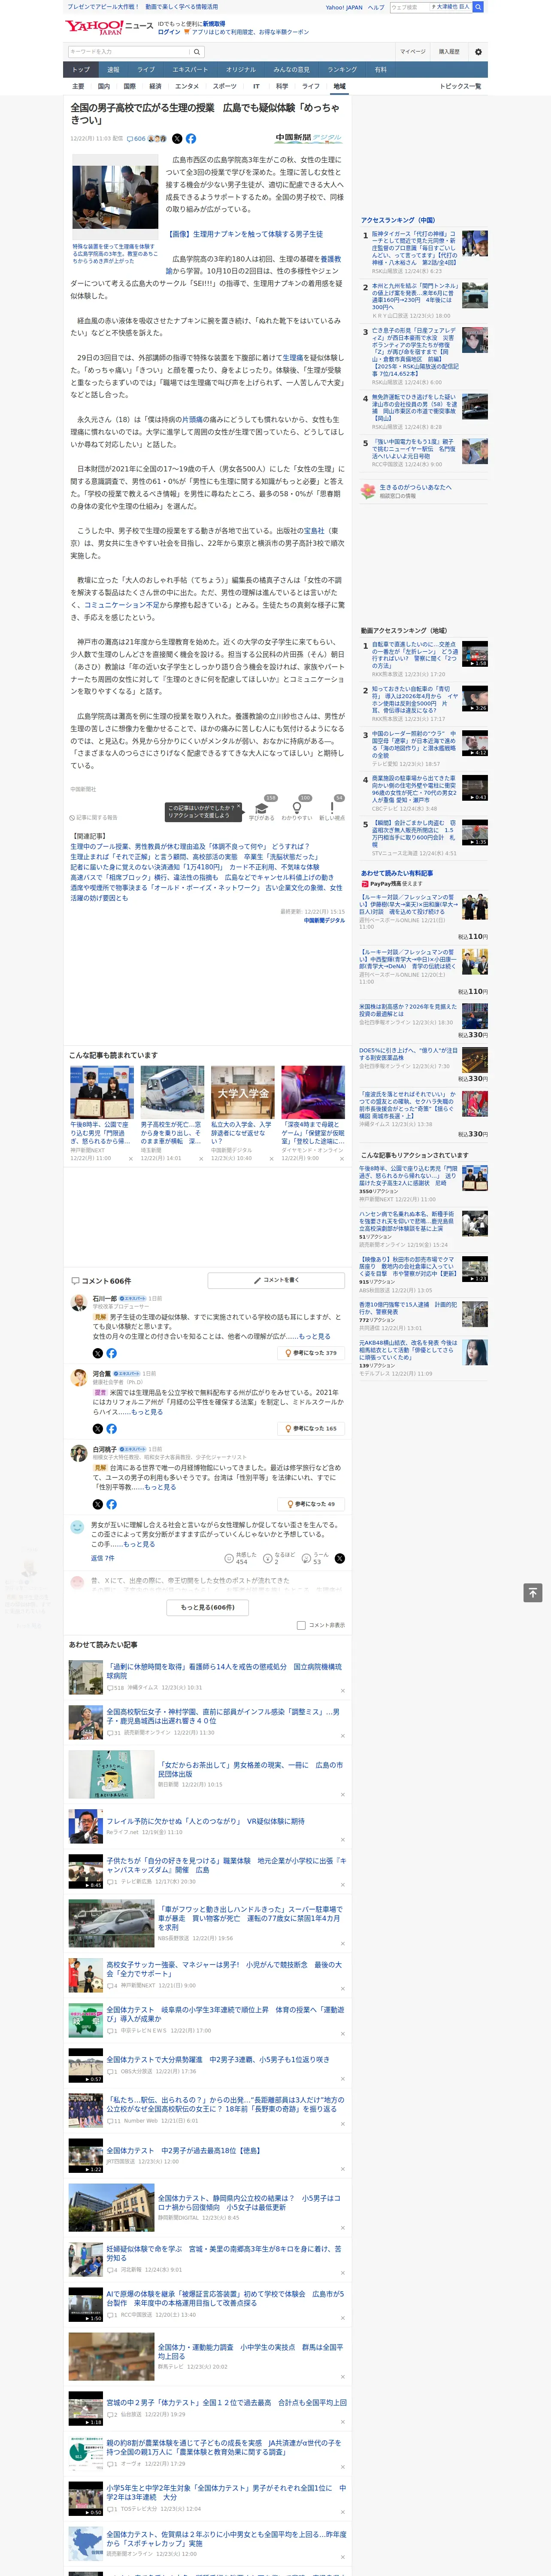Share 河合薫's comment on Facebook
The height and width of the screenshot is (2576, 551).
(111, 1428)
